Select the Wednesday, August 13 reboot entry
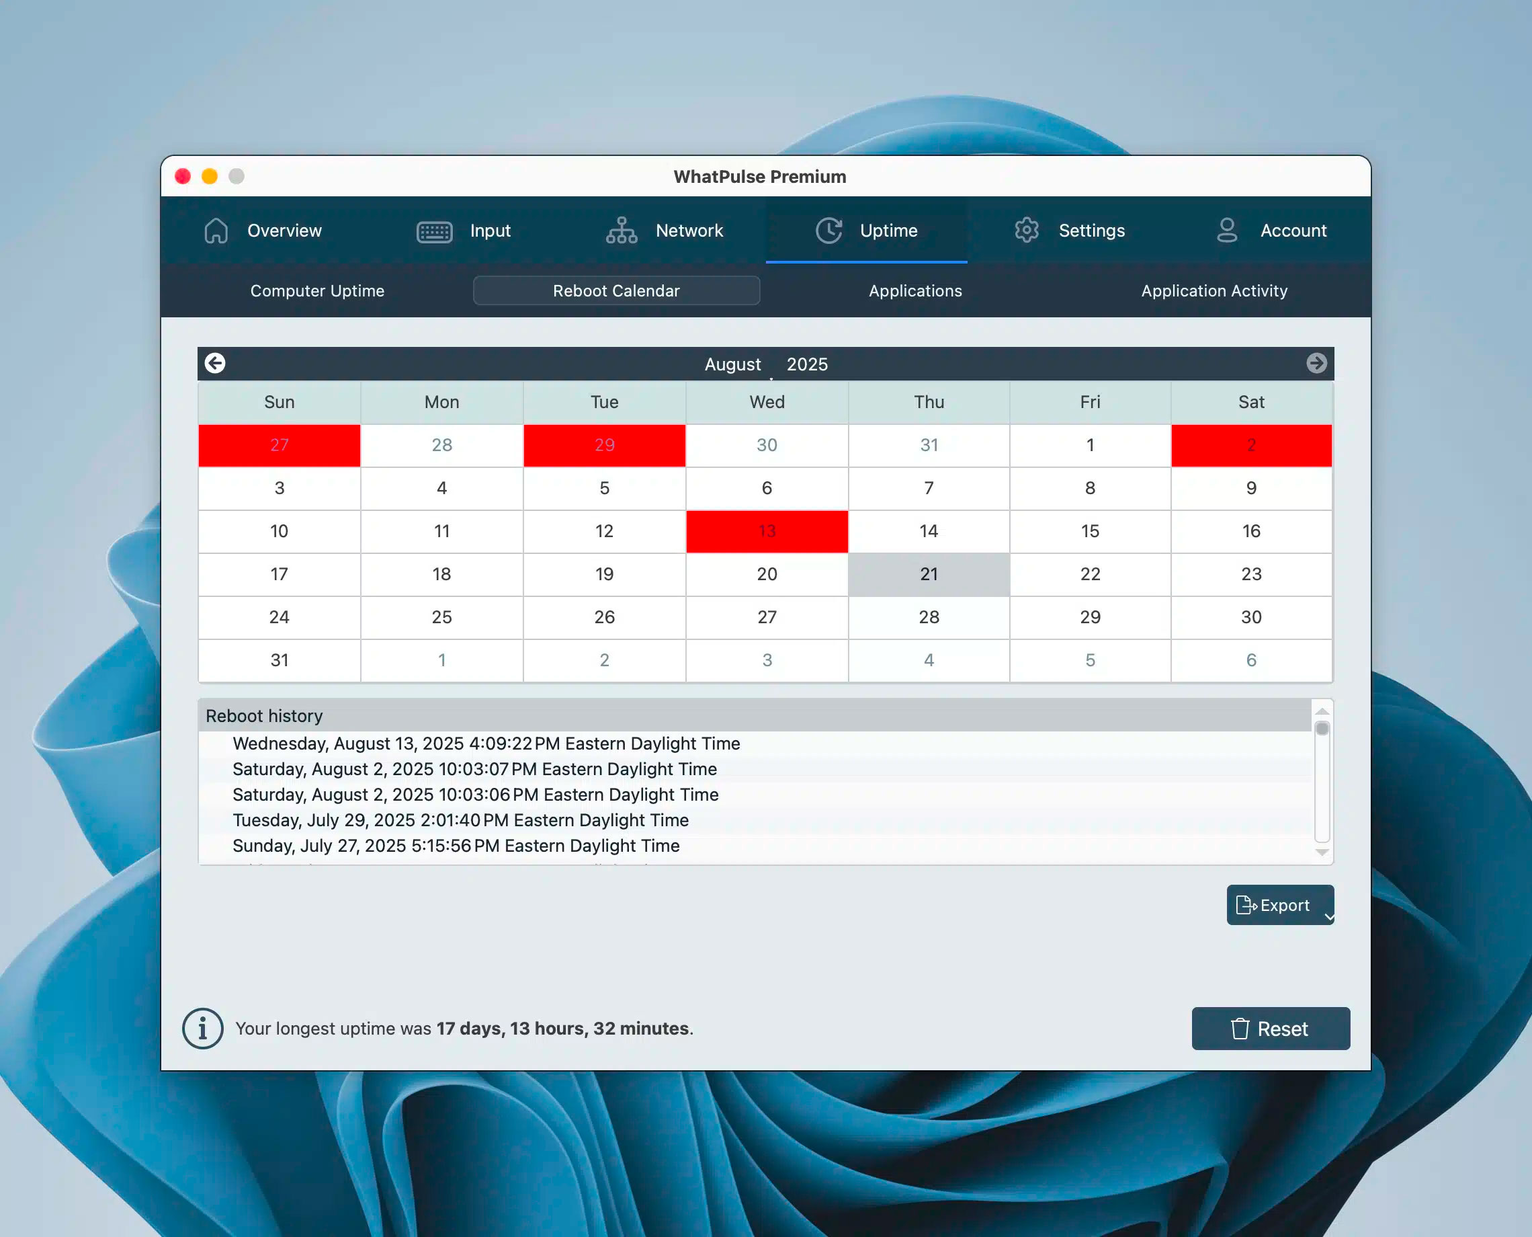 486,743
